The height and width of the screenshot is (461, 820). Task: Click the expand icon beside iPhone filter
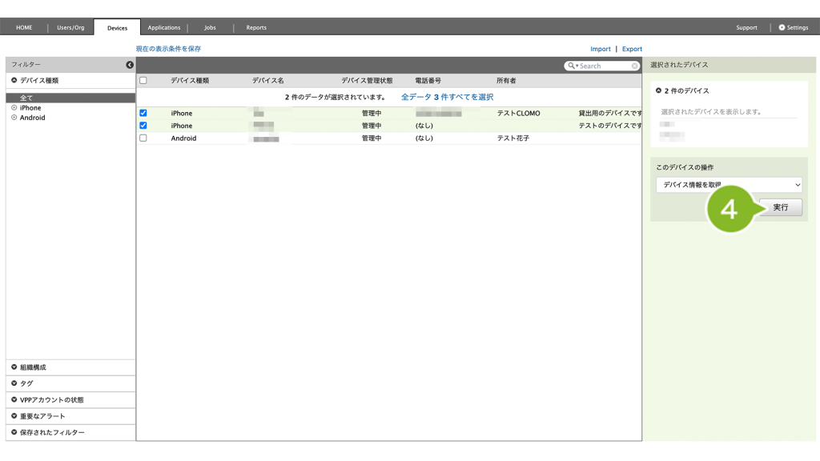[14, 108]
